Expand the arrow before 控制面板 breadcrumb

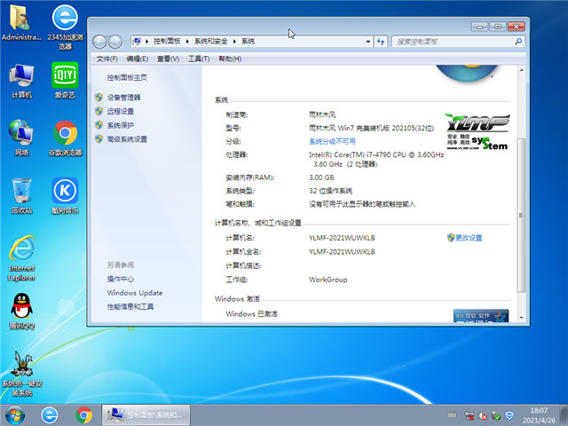146,42
